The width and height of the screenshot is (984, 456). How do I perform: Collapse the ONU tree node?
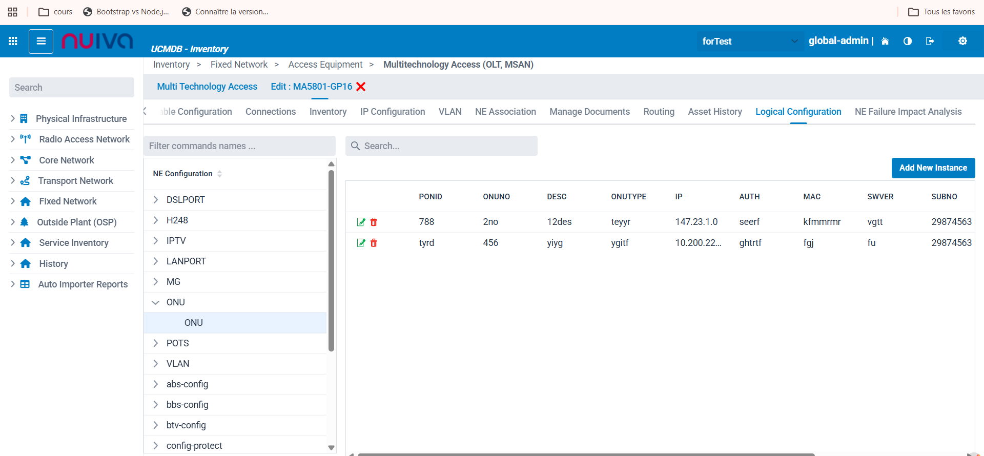click(x=156, y=302)
